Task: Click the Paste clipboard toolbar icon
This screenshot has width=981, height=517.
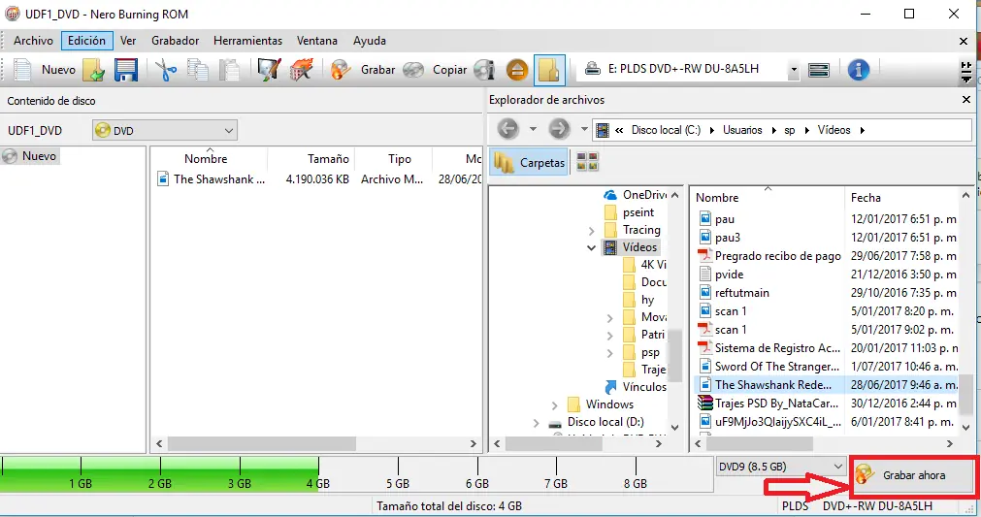Action: pos(229,70)
